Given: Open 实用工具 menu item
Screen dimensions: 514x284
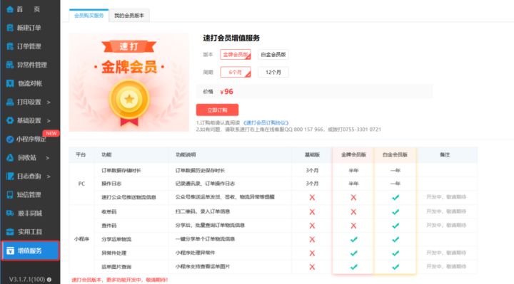Looking at the screenshot, I should point(30,232).
